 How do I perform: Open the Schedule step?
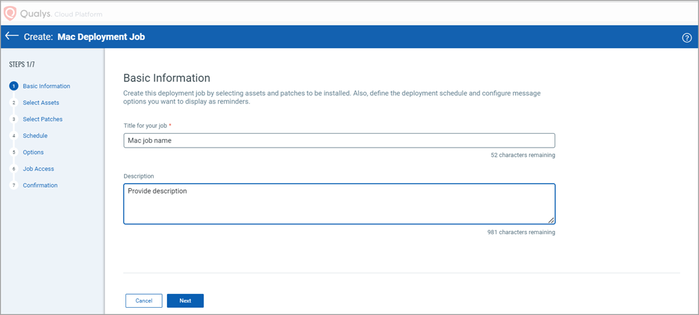click(x=35, y=136)
